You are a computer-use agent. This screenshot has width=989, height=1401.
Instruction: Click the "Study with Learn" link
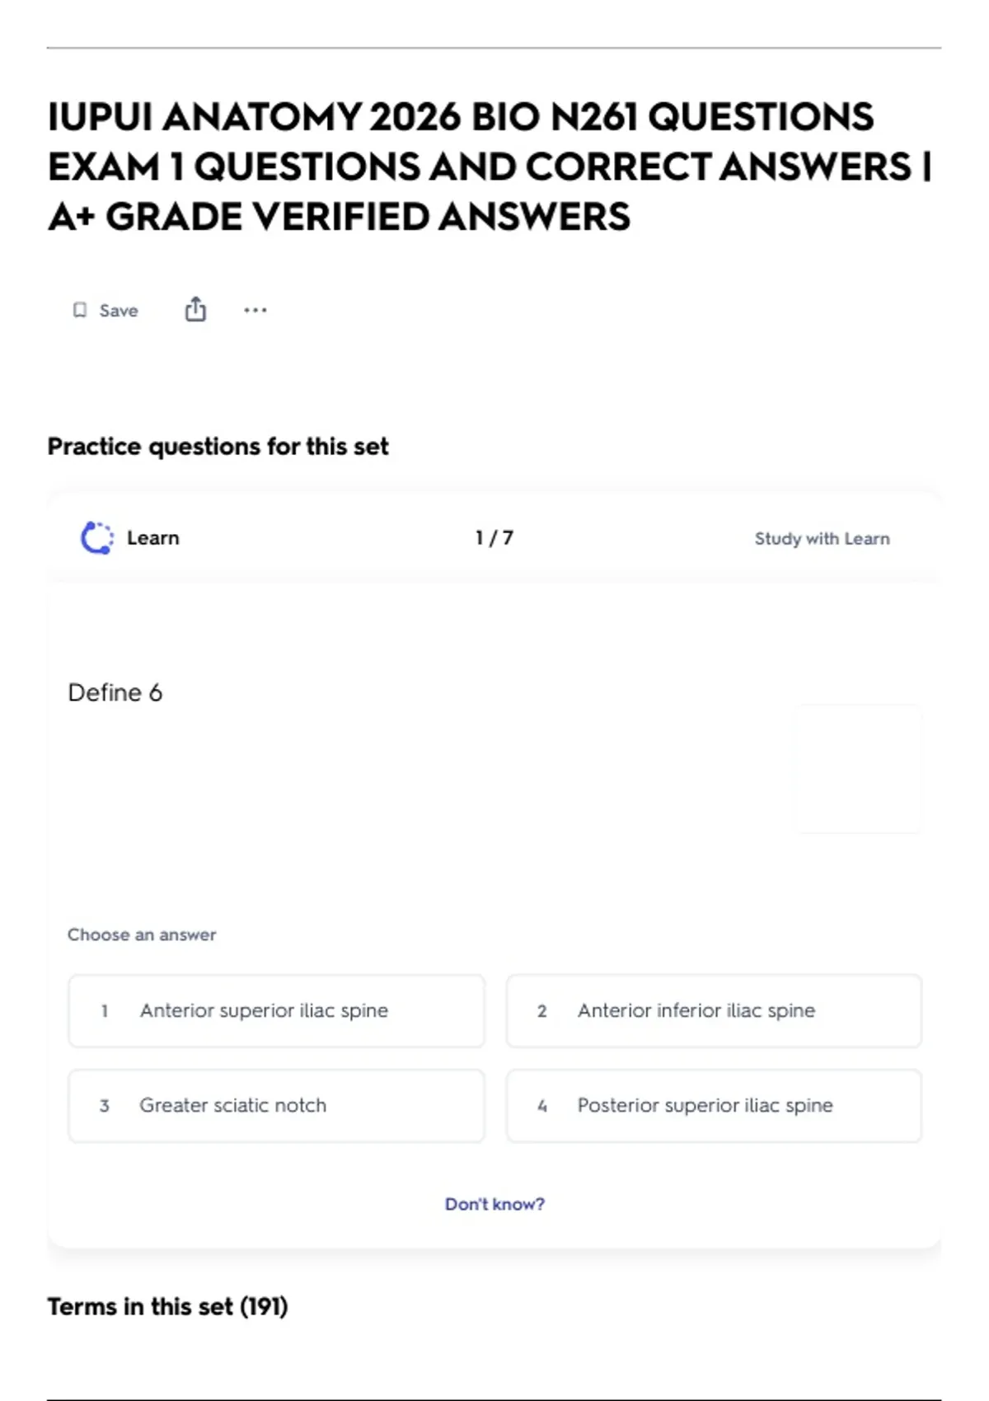pos(822,539)
